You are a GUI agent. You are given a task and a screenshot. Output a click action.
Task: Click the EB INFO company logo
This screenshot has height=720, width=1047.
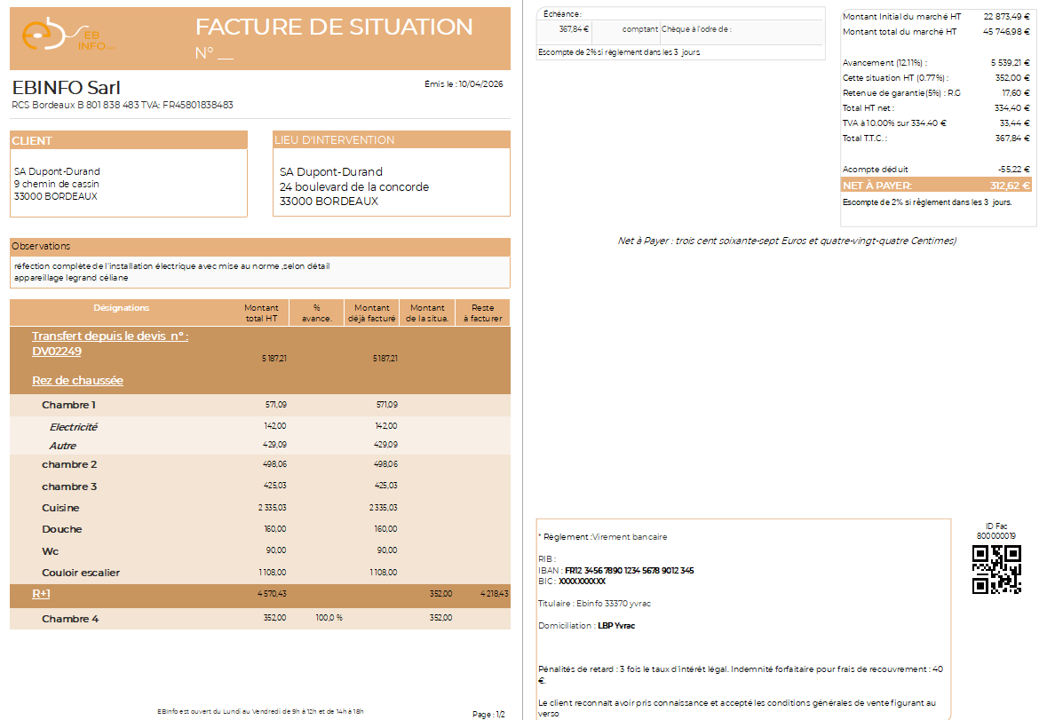[67, 36]
